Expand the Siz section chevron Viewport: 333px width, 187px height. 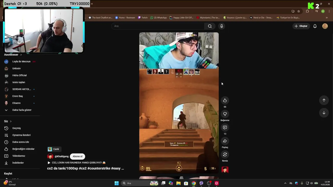[11, 121]
